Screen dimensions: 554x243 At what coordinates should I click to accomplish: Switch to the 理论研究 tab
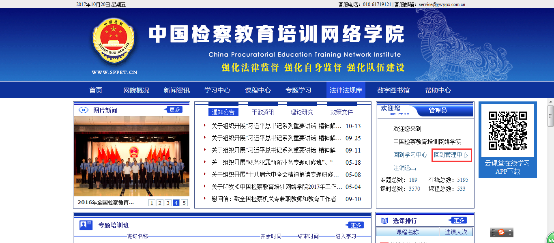302,112
